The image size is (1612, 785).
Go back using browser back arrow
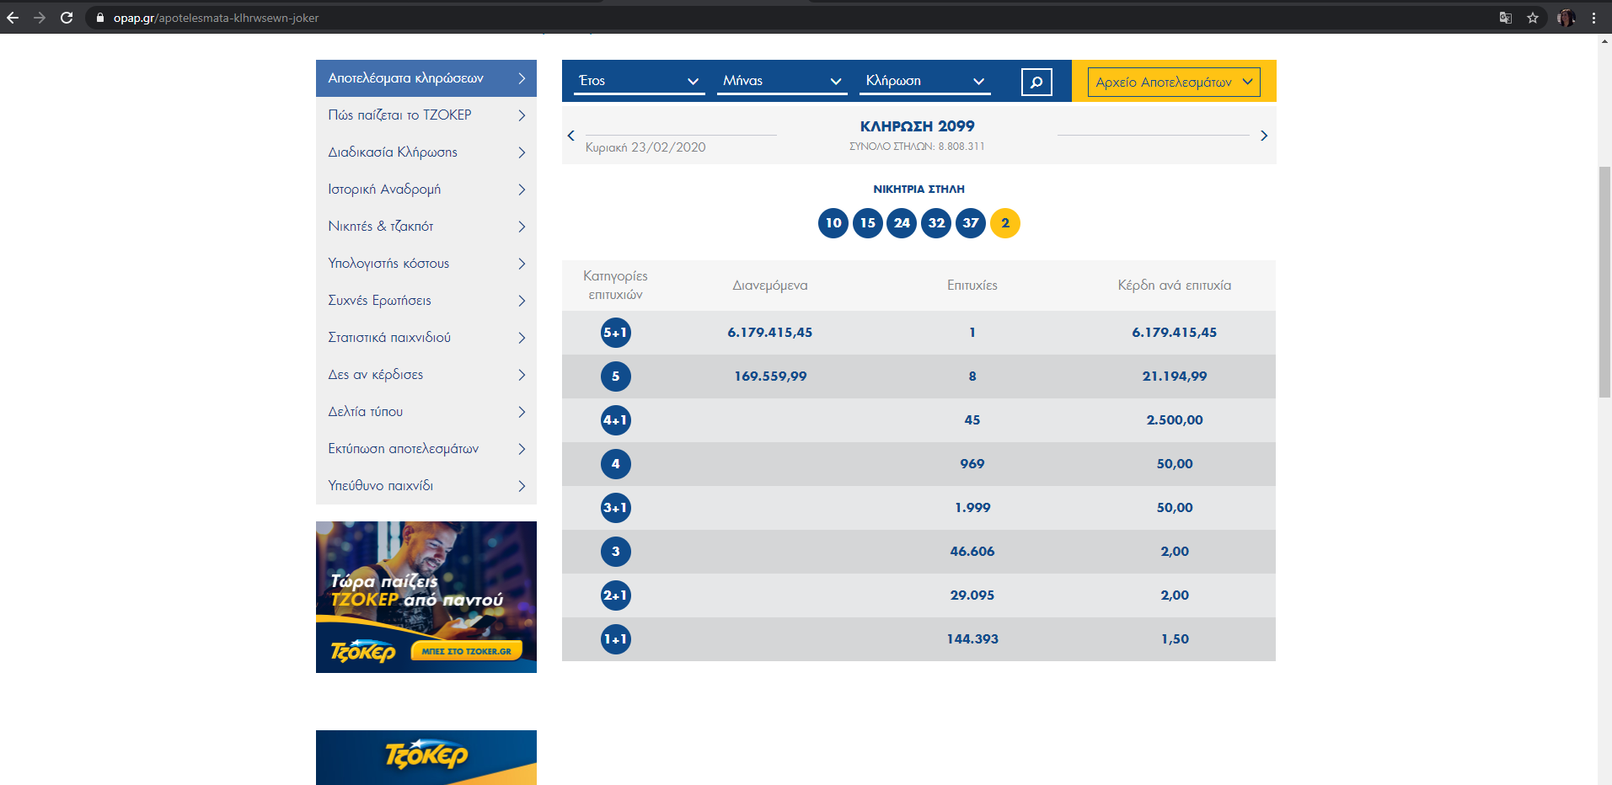13,18
